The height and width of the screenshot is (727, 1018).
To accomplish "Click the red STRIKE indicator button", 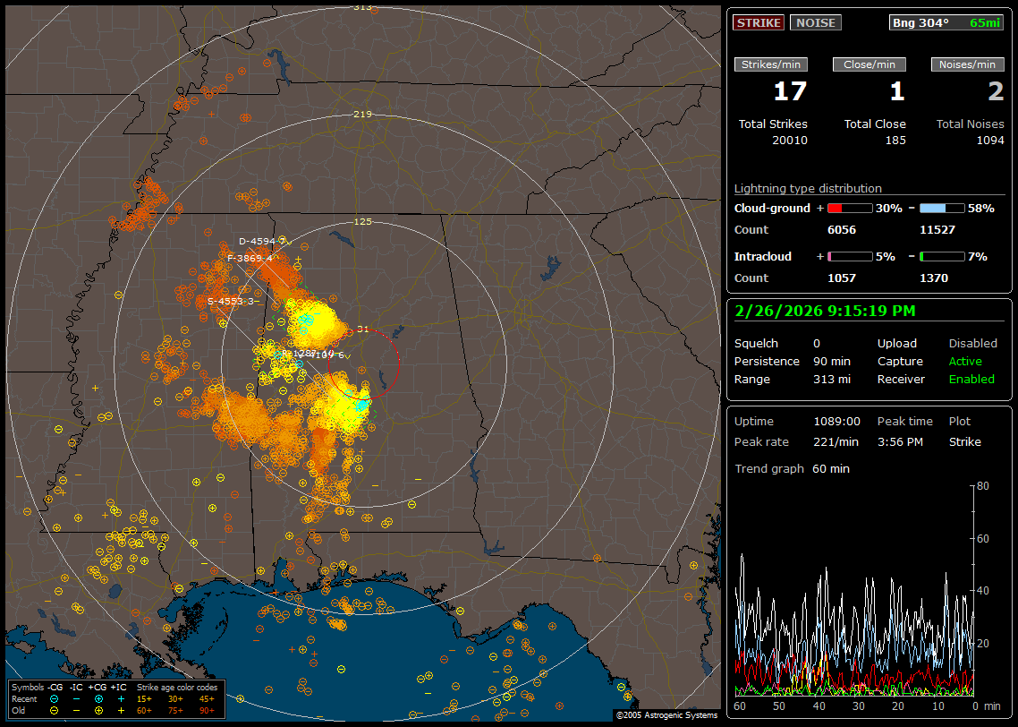I will [759, 22].
